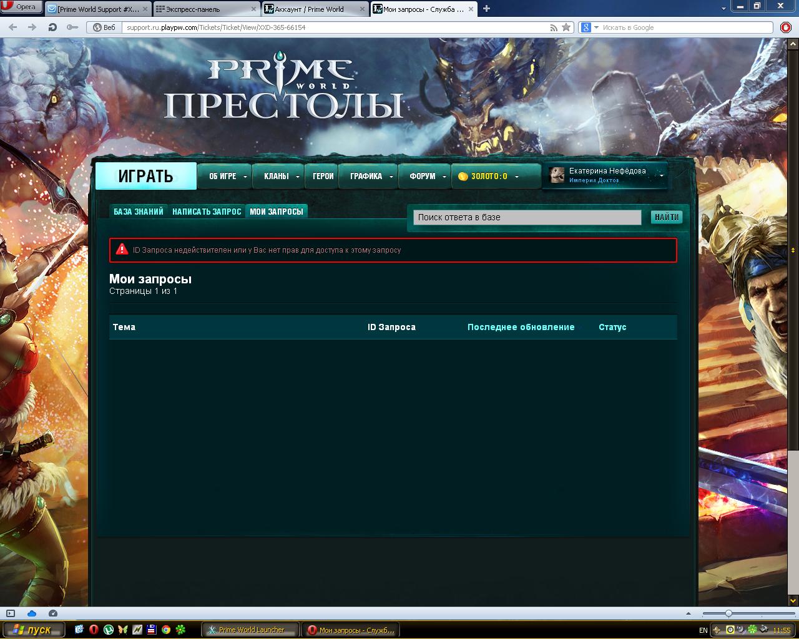Launch Opera from the quick launch bar
799x639 pixels.
point(94,630)
